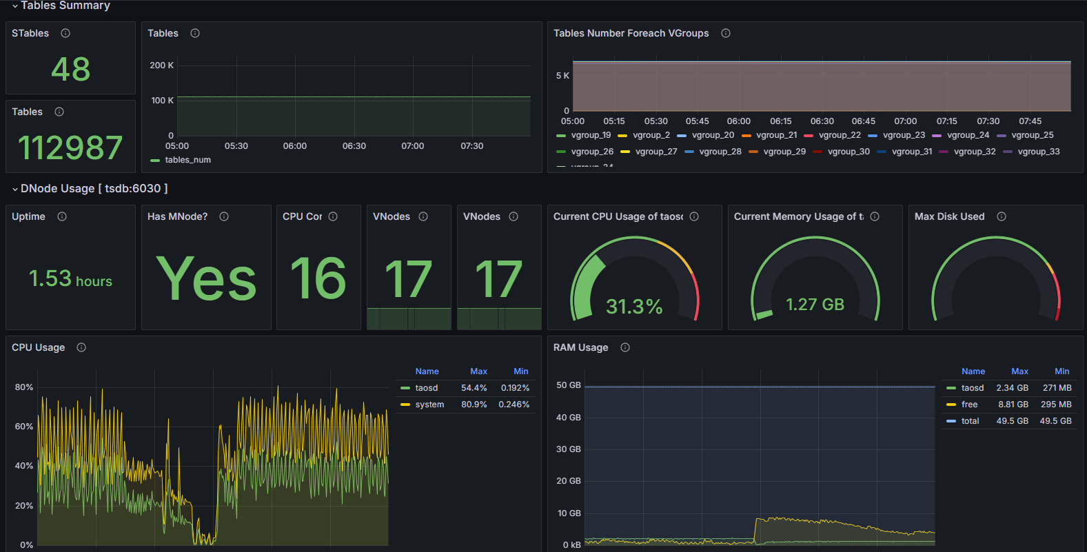
Task: Click the CPU Usage panel info icon
Action: [81, 347]
